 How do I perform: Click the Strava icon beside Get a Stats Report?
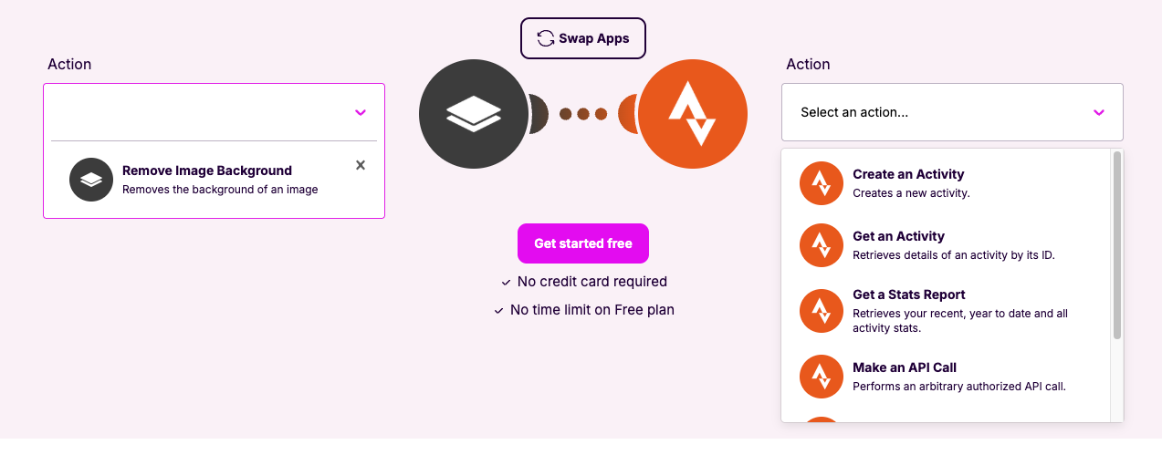(820, 311)
